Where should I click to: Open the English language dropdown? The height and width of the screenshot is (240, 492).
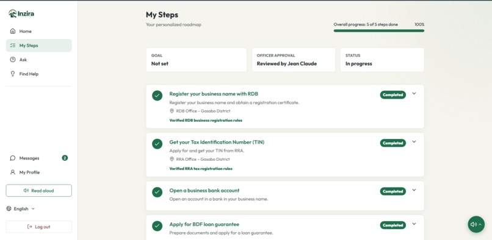[x=21, y=209]
